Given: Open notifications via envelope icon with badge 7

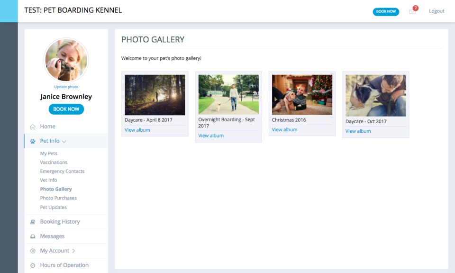Looking at the screenshot, I should [412, 12].
